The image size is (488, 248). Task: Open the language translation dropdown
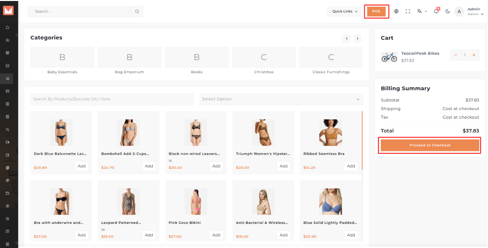click(421, 11)
